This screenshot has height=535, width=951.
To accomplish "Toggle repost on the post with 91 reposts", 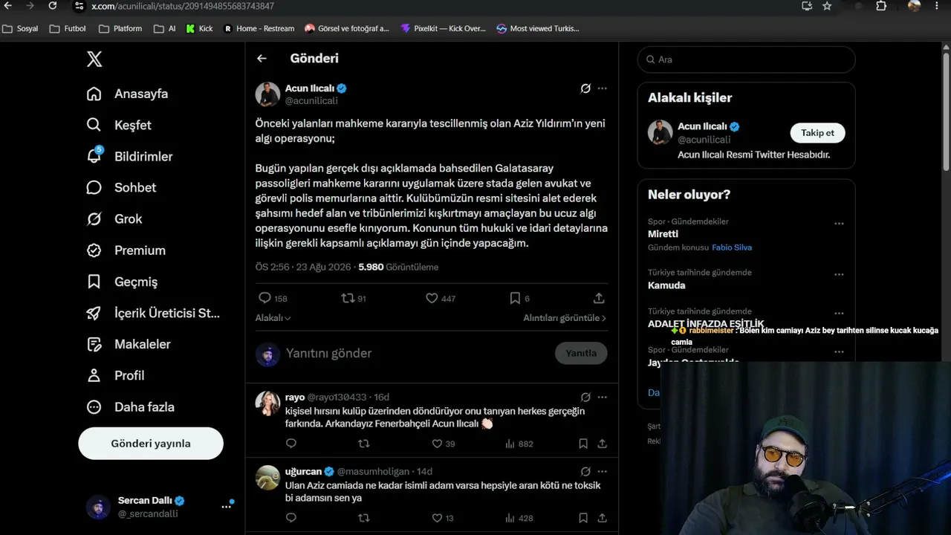I will click(x=348, y=298).
